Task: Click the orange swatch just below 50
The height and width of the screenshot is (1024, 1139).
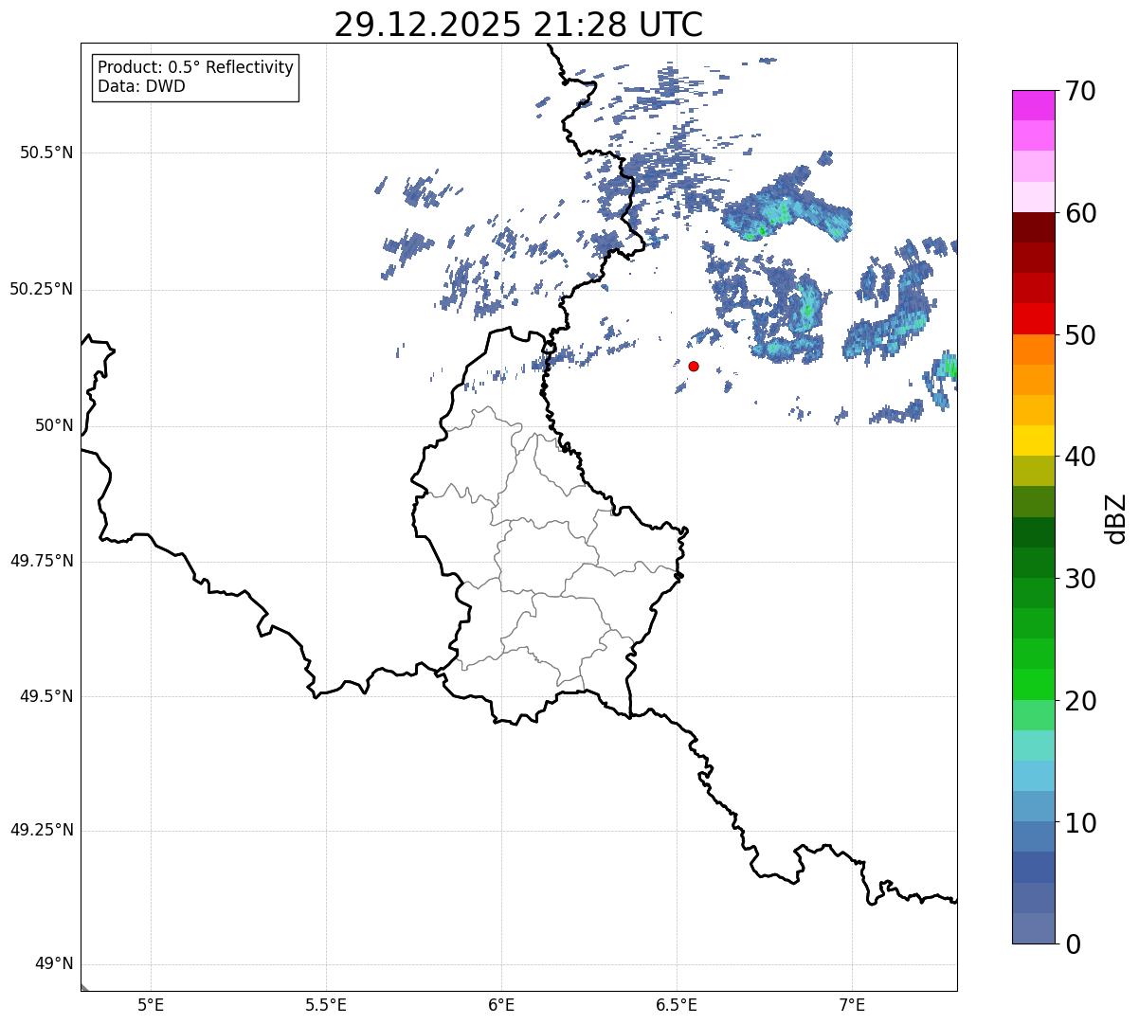Action: pyautogui.click(x=1033, y=350)
